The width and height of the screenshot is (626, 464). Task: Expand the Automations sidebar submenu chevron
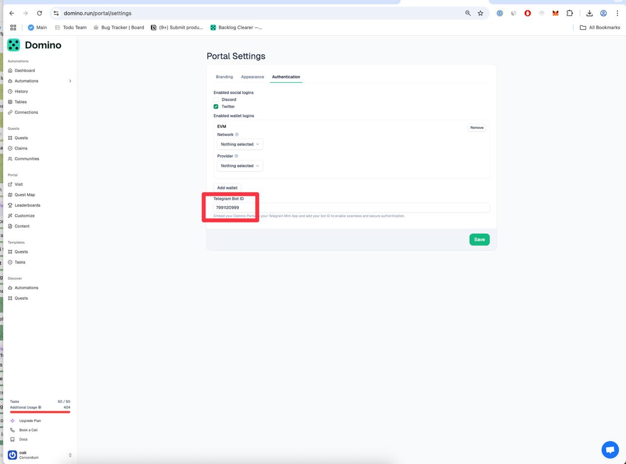click(x=70, y=81)
